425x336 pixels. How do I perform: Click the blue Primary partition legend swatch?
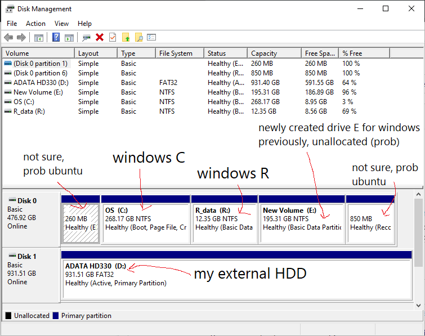[56, 316]
